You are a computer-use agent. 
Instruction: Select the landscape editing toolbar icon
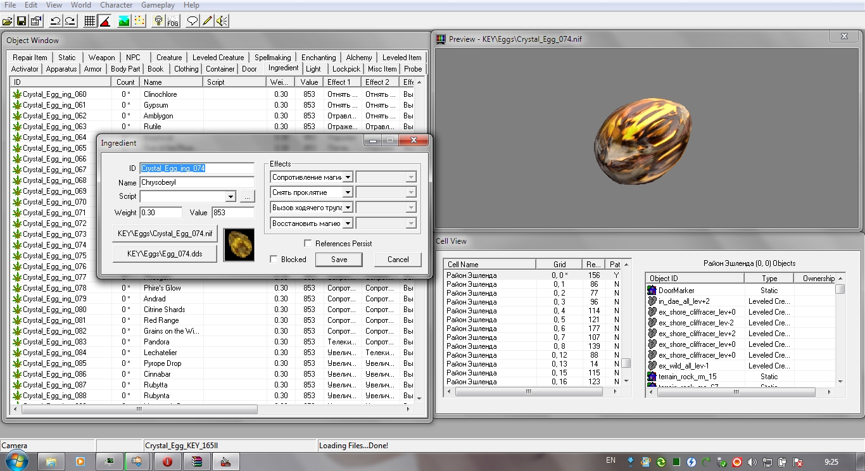click(124, 21)
